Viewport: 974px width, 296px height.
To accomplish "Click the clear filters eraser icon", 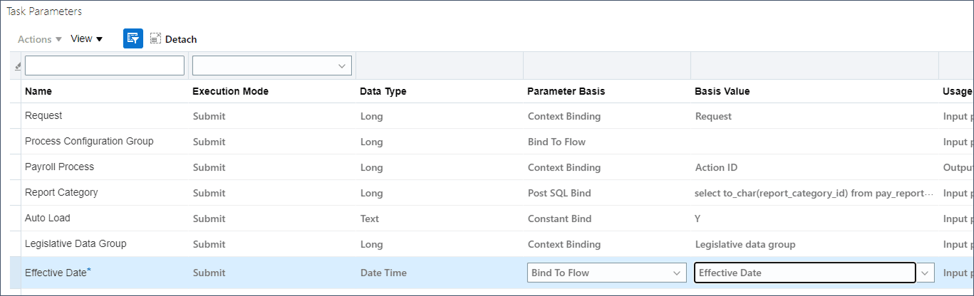I will (x=18, y=66).
